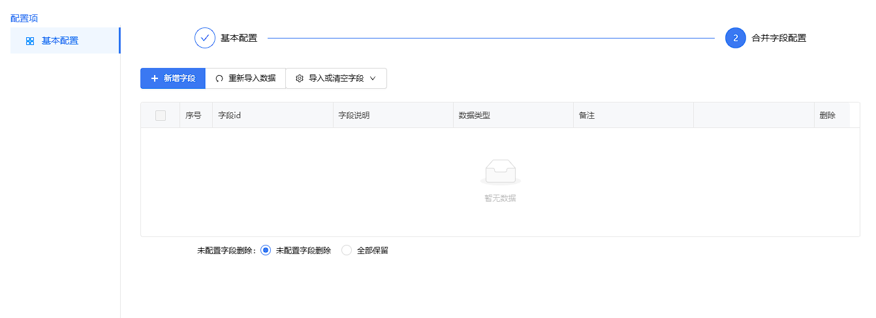Click 新增字段 button
Image resolution: width=876 pixels, height=318 pixels.
point(173,78)
